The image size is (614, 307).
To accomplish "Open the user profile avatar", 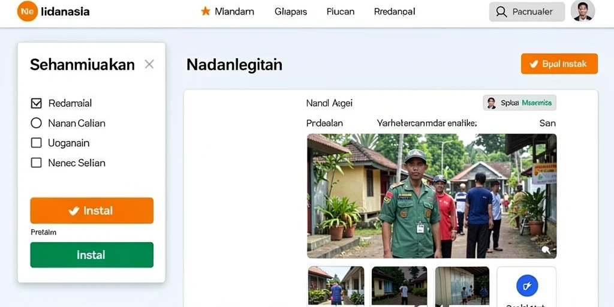I will (x=583, y=11).
